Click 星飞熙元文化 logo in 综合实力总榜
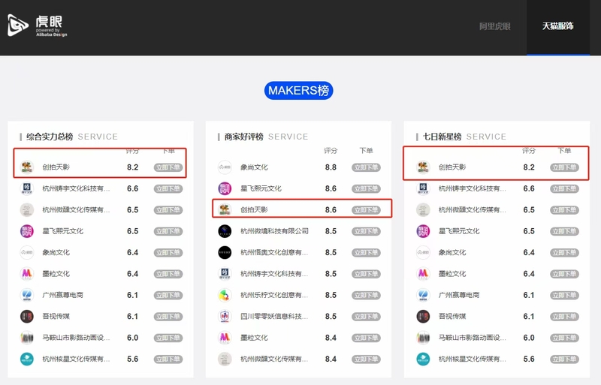The image size is (601, 385). (27, 231)
